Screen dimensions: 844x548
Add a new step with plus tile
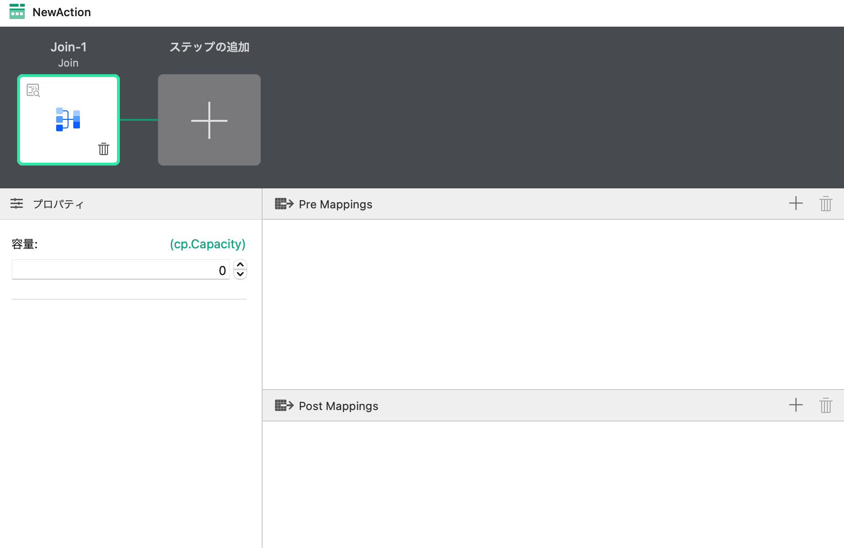coord(209,120)
